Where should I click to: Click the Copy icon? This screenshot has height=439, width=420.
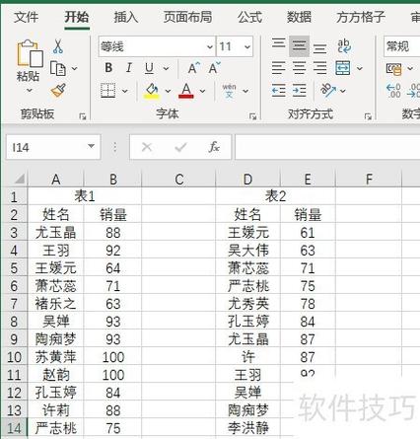[x=58, y=68]
